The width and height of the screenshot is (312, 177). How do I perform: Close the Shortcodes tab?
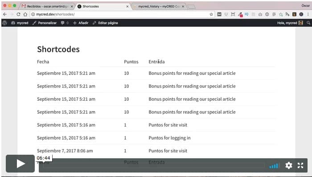click(x=127, y=6)
